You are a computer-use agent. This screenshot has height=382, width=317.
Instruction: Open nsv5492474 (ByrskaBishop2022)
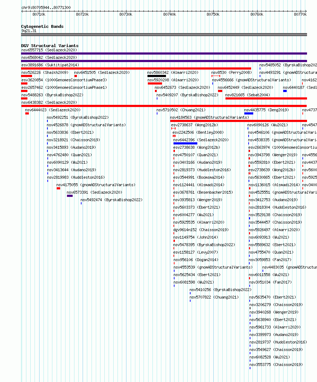111,200
